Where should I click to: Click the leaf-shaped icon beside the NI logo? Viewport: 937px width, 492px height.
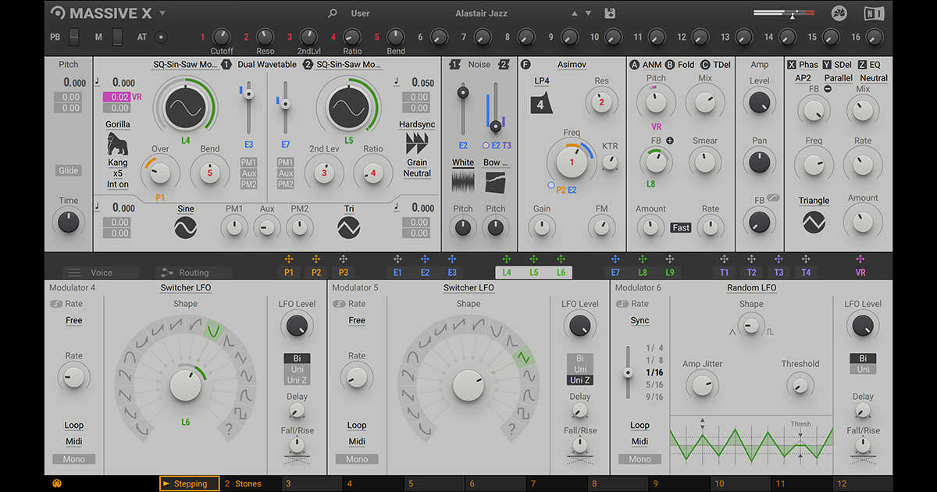(839, 13)
